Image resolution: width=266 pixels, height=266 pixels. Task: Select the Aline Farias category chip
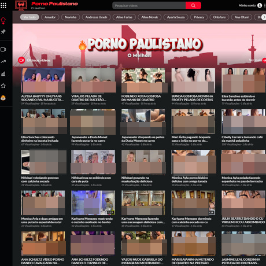(124, 17)
